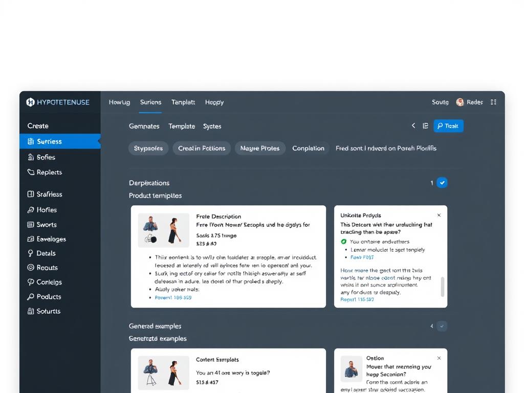The width and height of the screenshot is (524, 393).
Task: Click the Redes user avatar
Action: (x=460, y=102)
